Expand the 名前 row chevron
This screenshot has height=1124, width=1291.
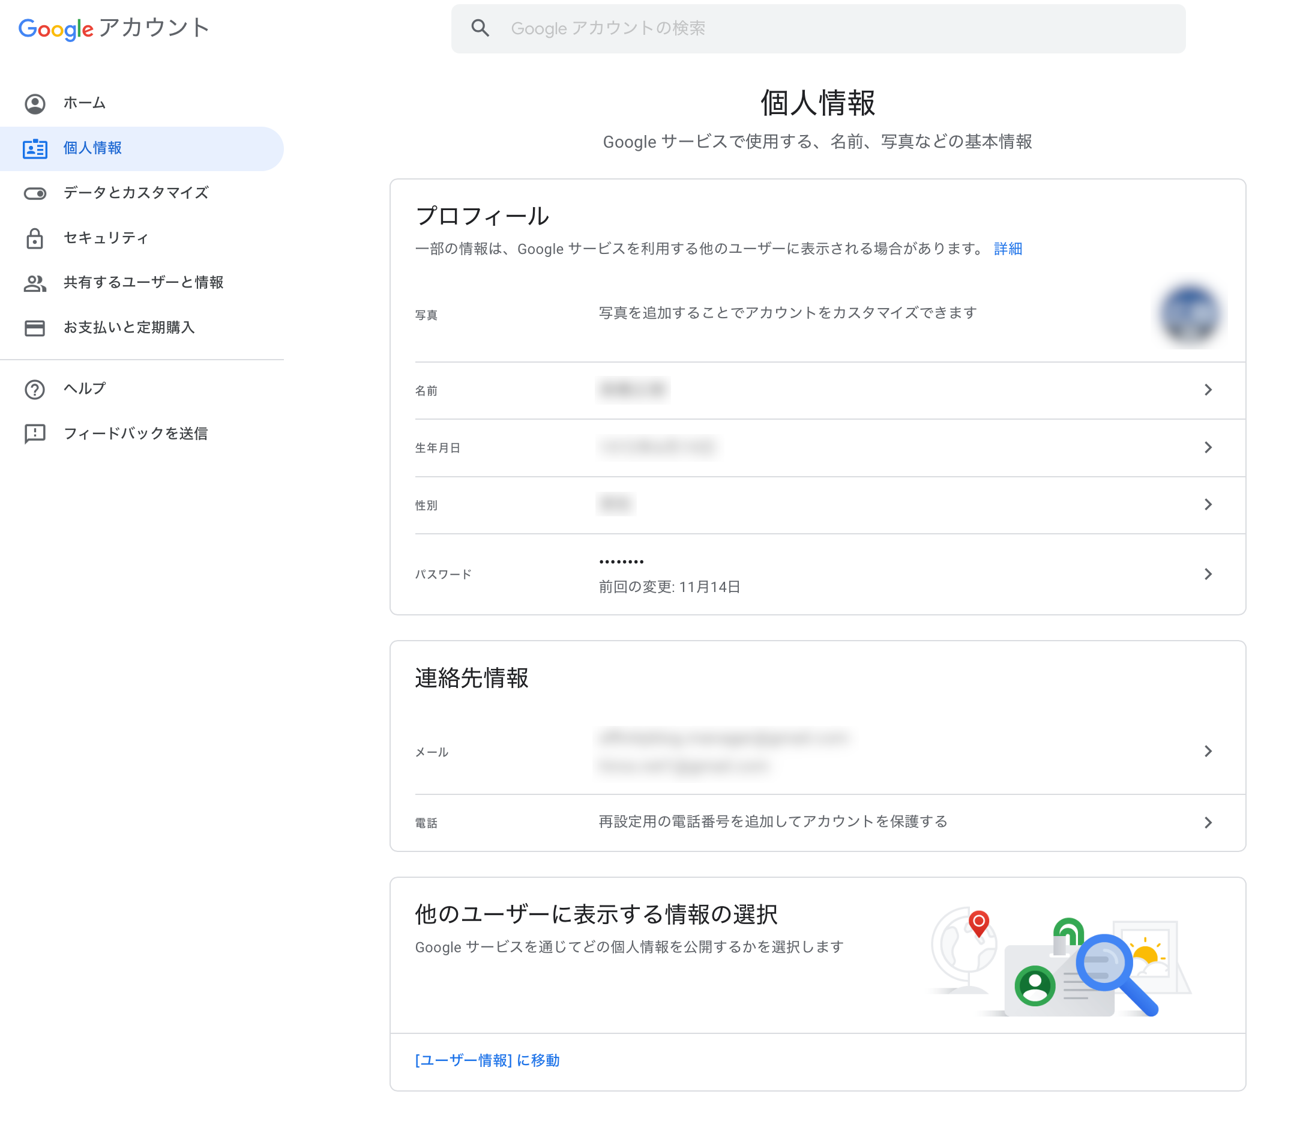tap(1208, 390)
